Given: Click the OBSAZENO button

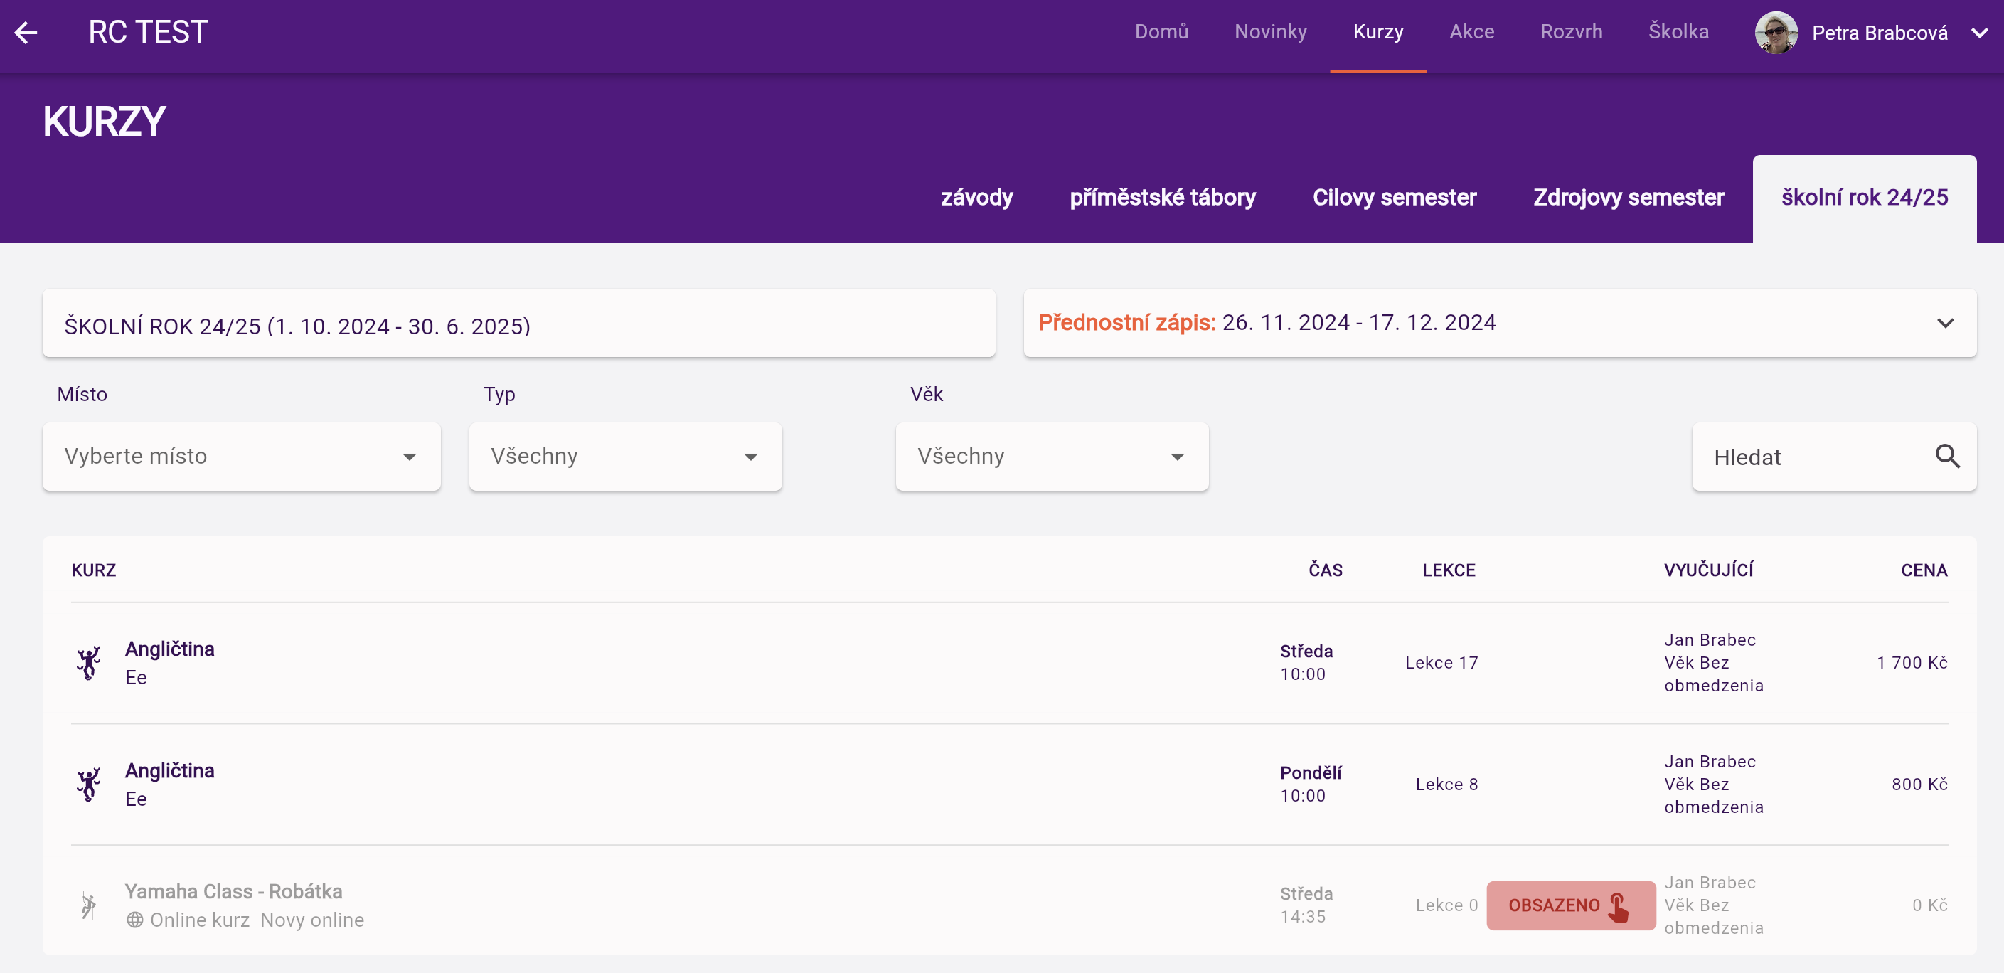Looking at the screenshot, I should pos(1570,905).
